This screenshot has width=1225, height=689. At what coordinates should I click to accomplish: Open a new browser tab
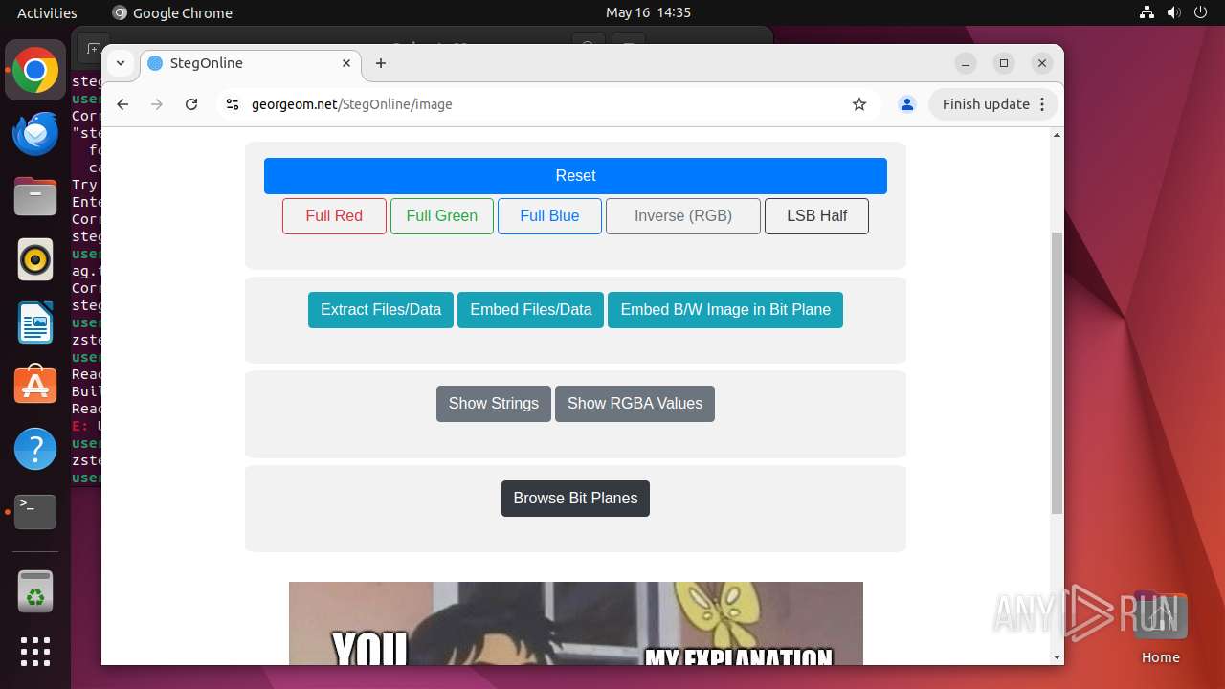[381, 63]
